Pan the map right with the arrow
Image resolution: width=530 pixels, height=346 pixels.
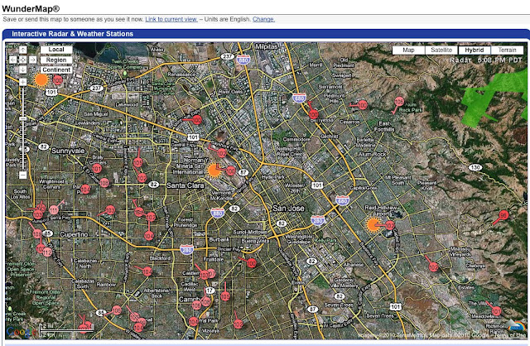32,60
